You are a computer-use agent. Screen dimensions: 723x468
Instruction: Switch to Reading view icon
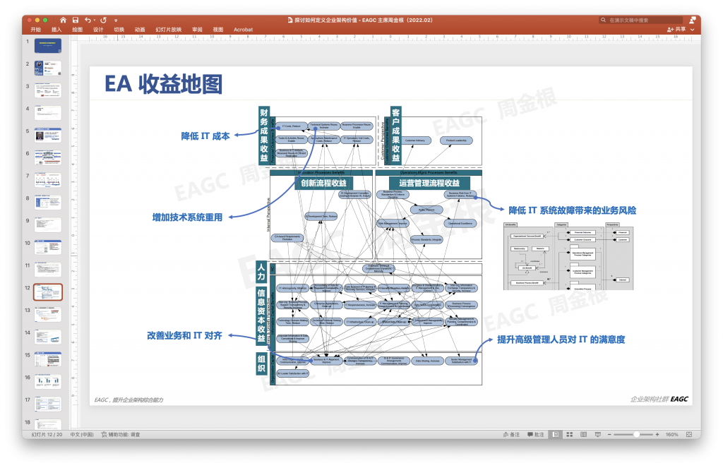[x=584, y=434]
